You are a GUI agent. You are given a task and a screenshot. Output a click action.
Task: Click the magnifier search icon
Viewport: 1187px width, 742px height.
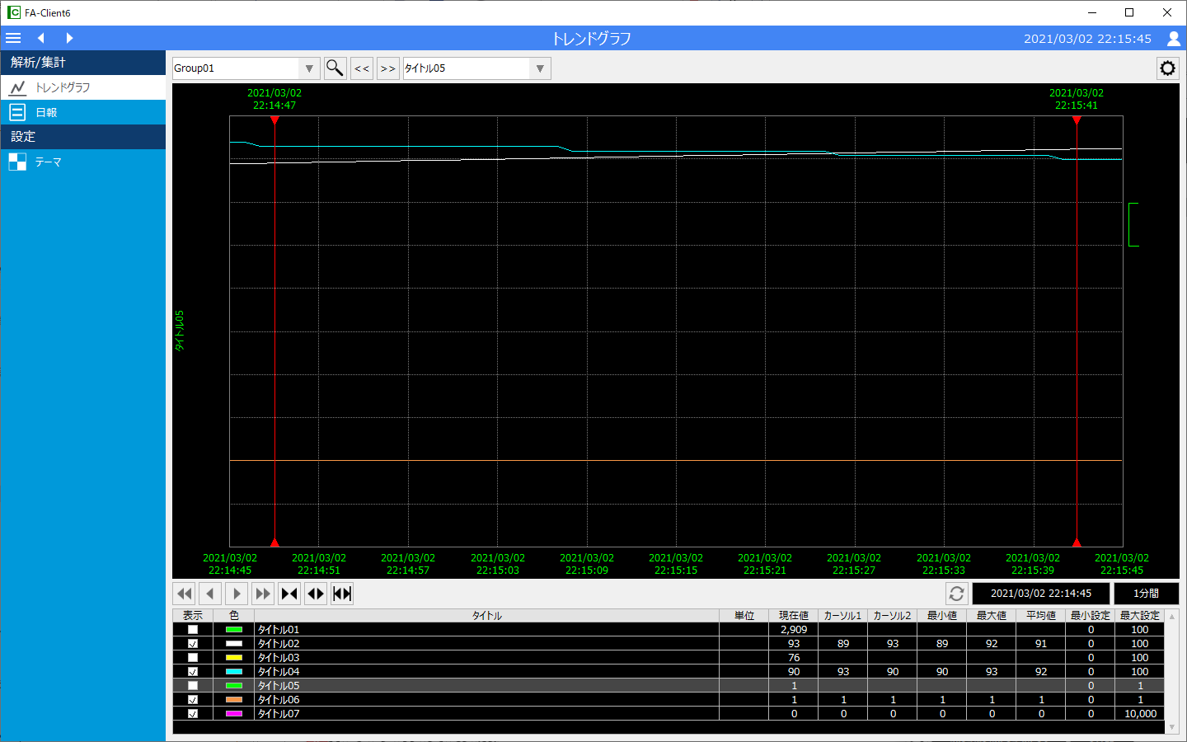335,68
